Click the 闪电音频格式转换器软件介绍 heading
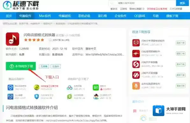 point(32,107)
